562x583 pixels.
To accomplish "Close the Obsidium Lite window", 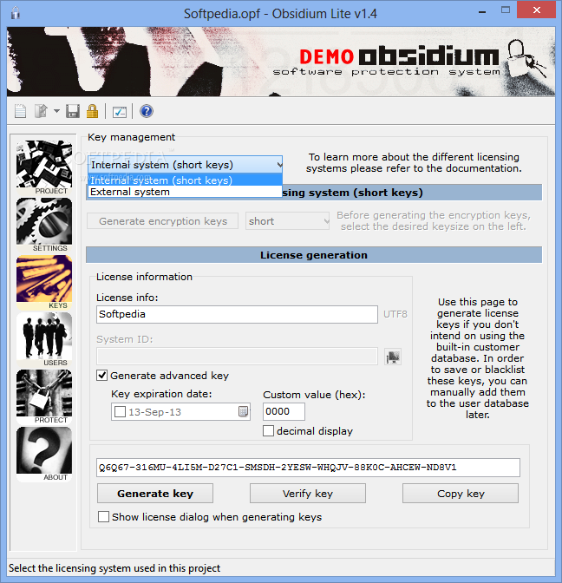I will [536, 10].
